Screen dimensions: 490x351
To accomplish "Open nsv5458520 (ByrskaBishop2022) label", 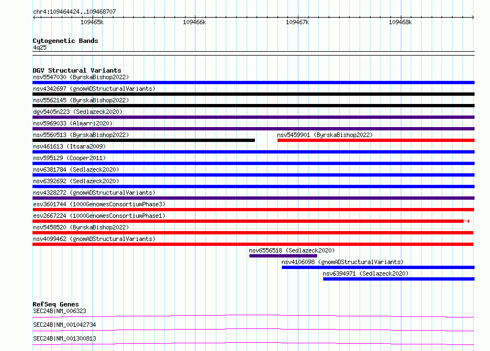I will click(x=81, y=227).
